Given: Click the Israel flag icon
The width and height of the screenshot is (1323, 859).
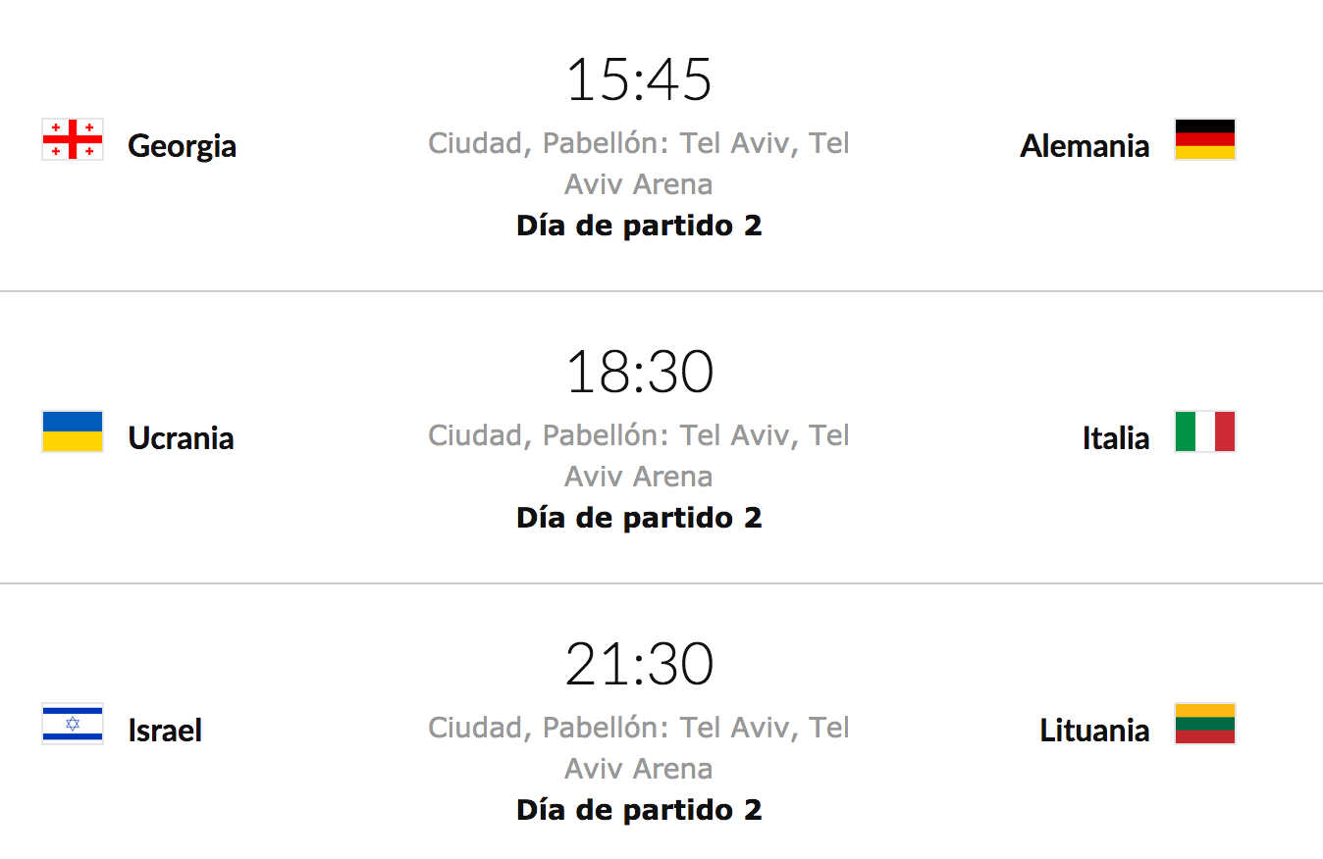Looking at the screenshot, I should (73, 724).
